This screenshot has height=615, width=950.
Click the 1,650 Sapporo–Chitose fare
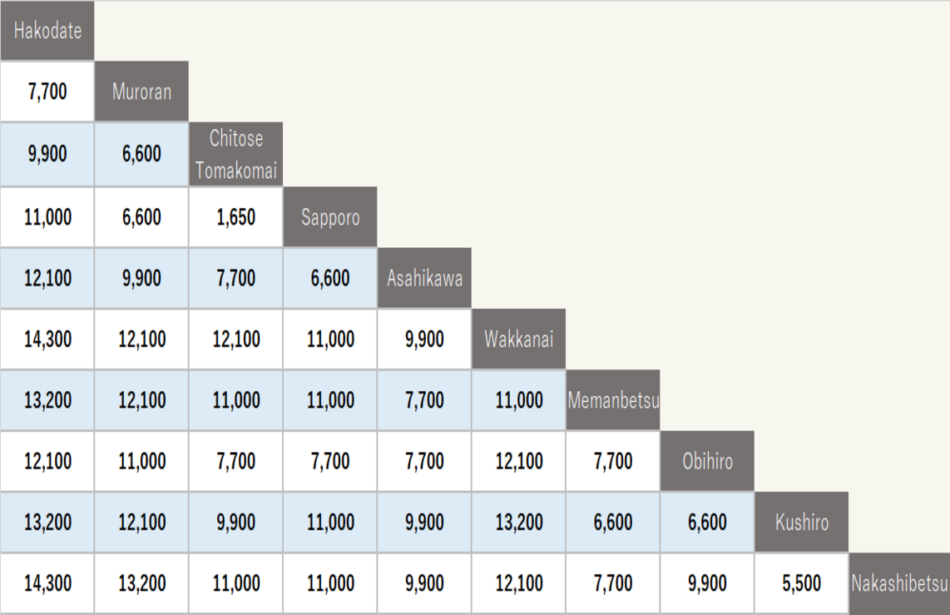236,218
